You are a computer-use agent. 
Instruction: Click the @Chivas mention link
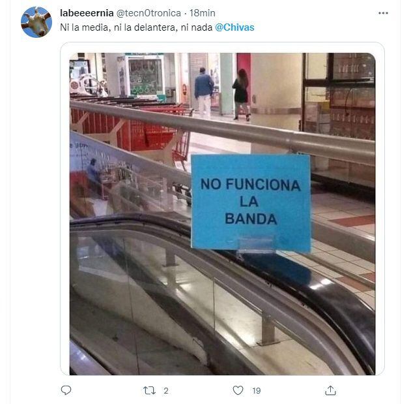point(234,27)
